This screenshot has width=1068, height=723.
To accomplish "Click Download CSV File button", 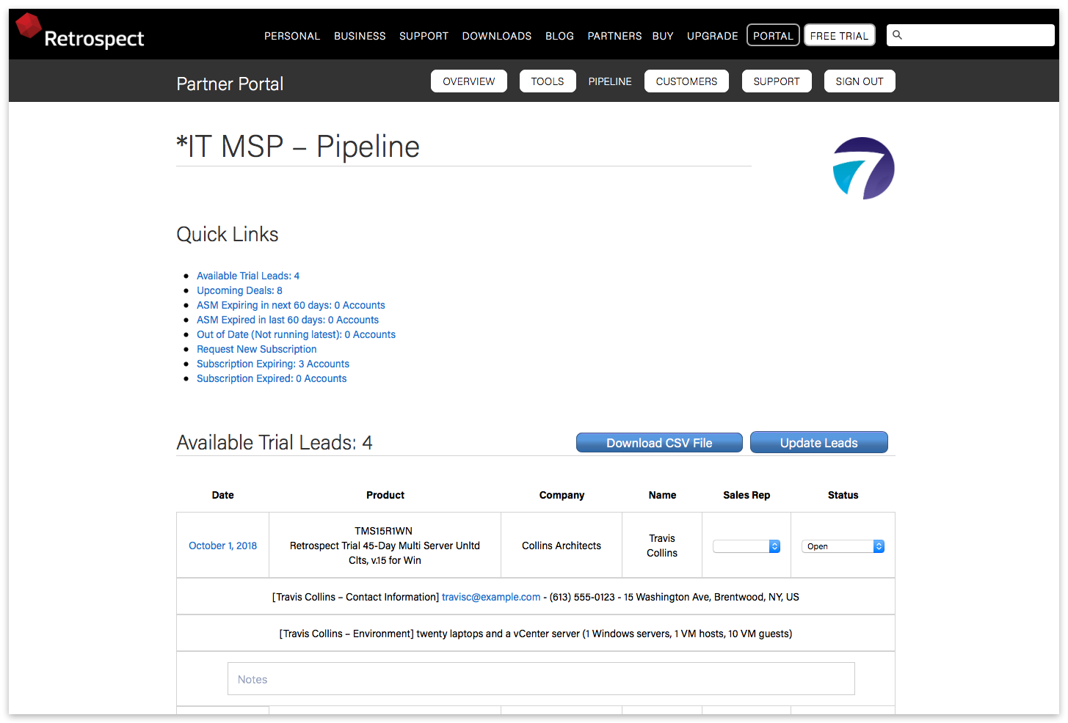I will tap(659, 443).
